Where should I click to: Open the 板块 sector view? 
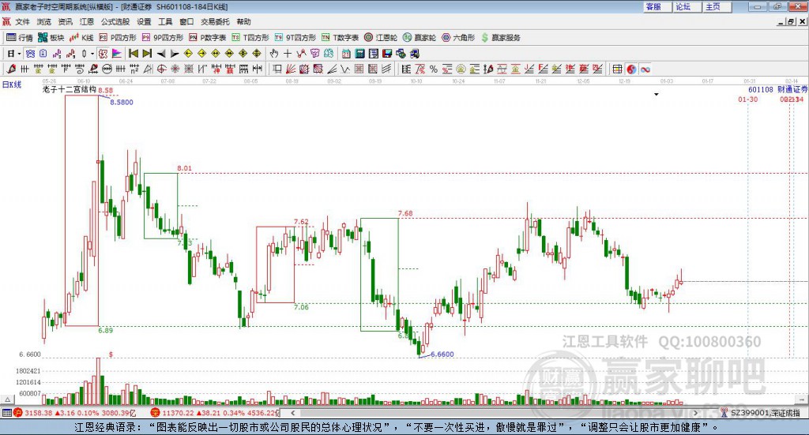(51, 38)
